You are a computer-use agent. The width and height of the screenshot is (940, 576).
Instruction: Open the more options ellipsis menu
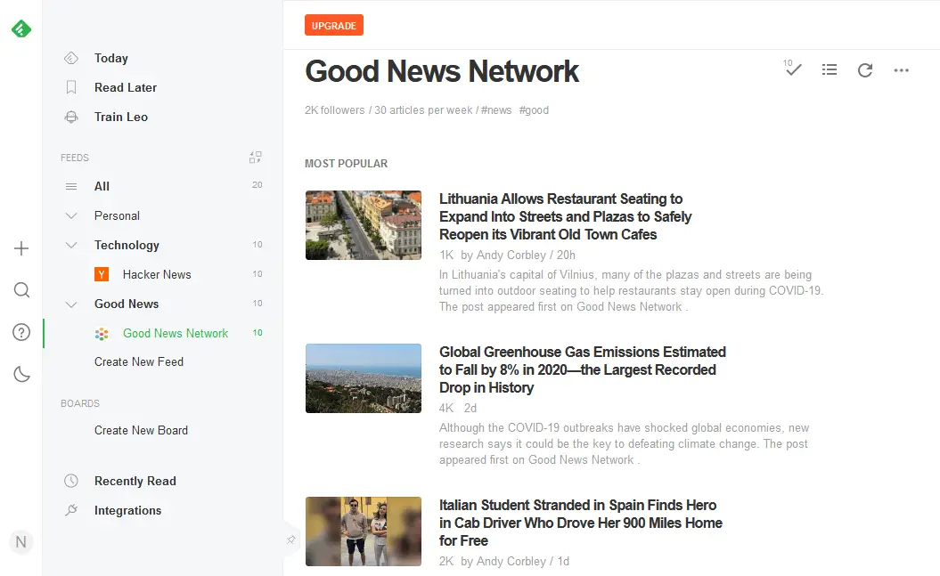click(901, 70)
